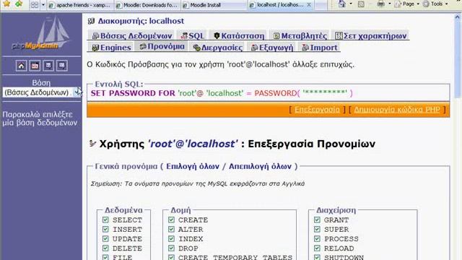
Task: Switch to the Moodle: Downloads tab
Action: pyautogui.click(x=147, y=5)
